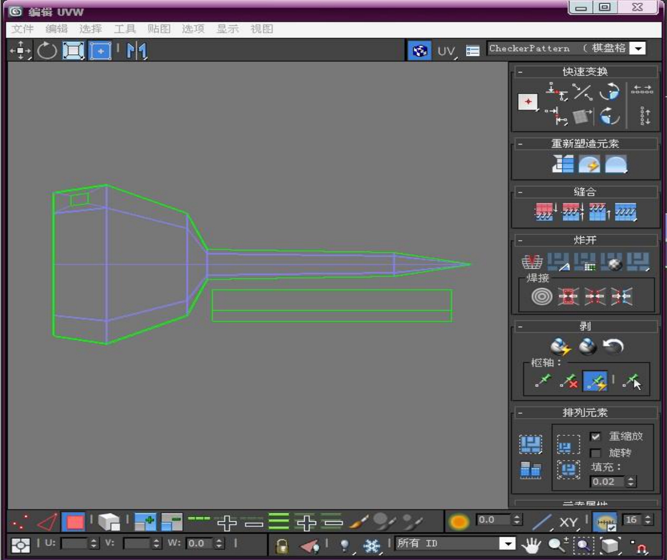
Task: Click the Pack Together icon
Action: (568, 446)
